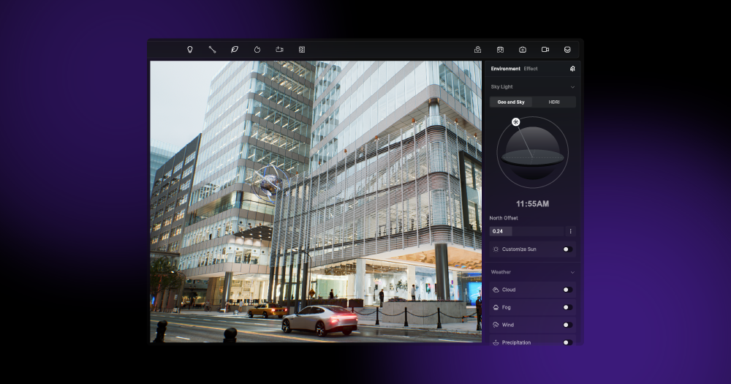Click the North Offset value slider

[x=526, y=231]
